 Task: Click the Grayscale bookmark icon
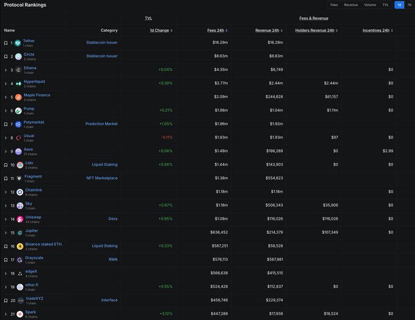[x=5, y=260]
